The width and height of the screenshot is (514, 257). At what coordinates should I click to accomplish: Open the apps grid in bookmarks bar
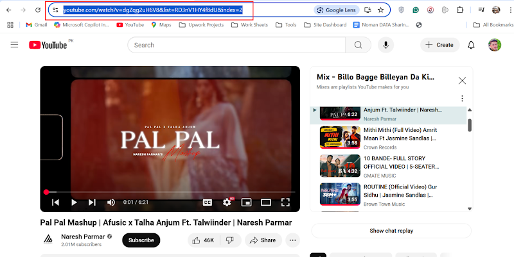(10, 25)
